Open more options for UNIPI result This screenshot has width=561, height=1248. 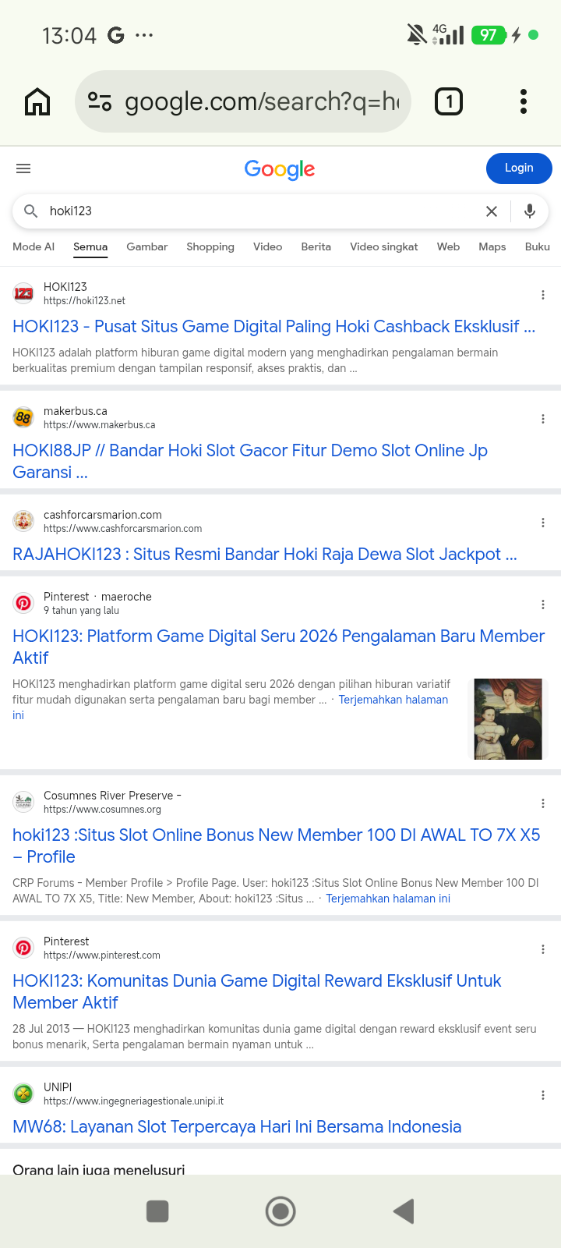pos(543,1095)
